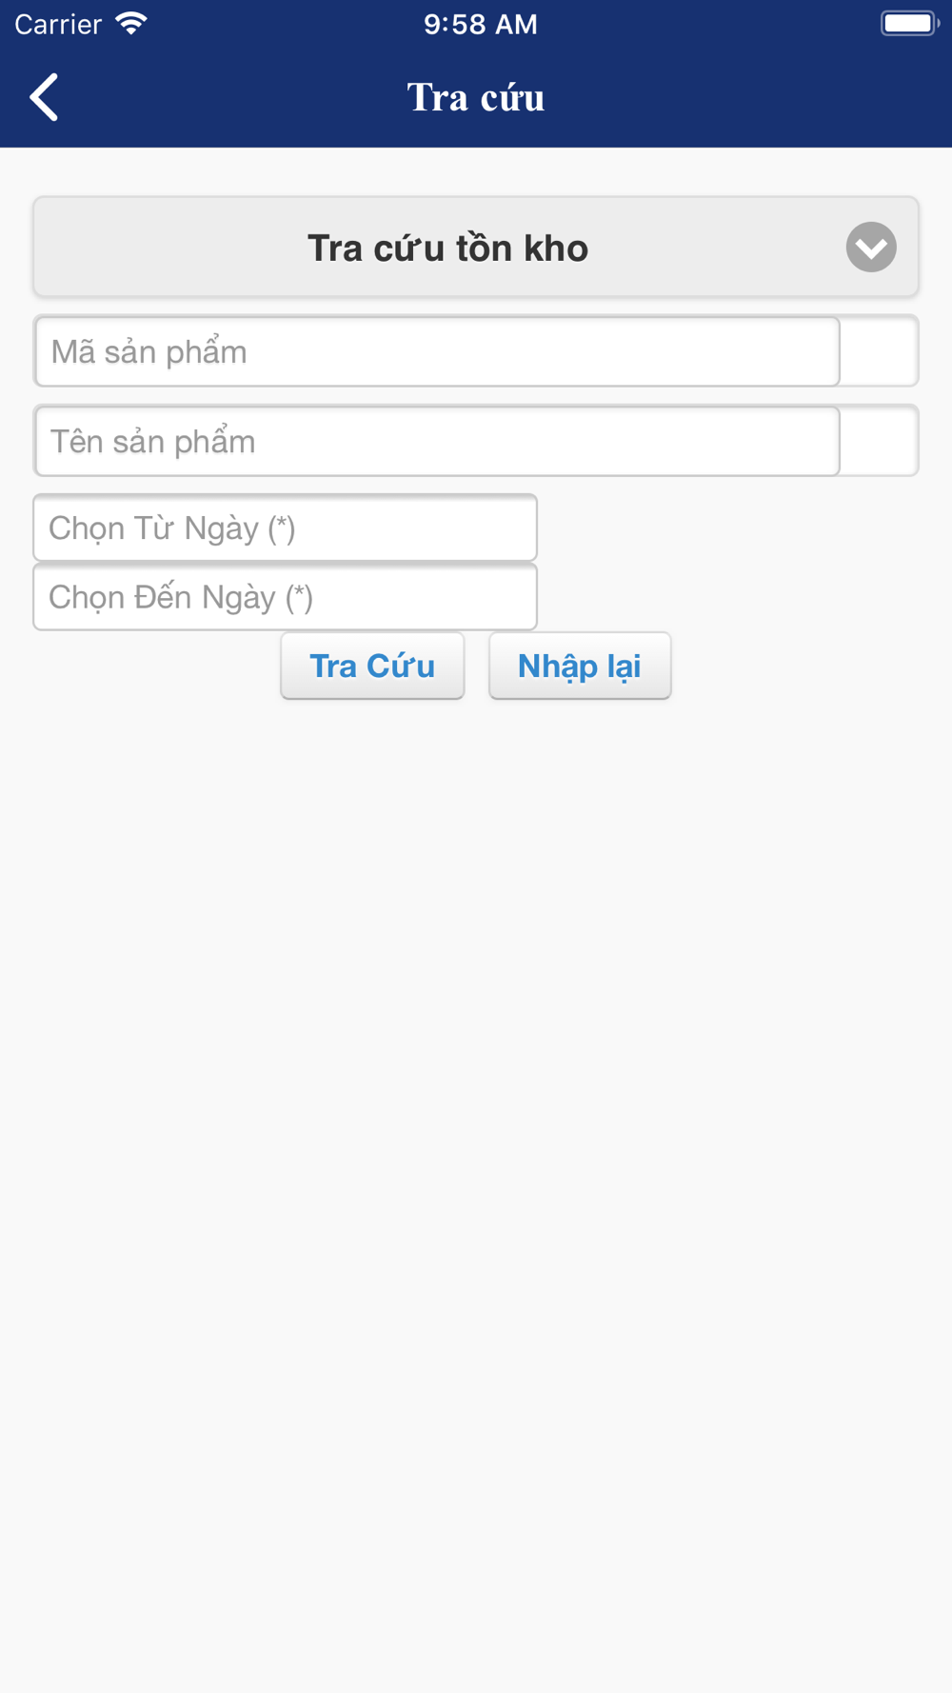
Task: Click the Nhập lại reset button
Action: pyautogui.click(x=580, y=666)
